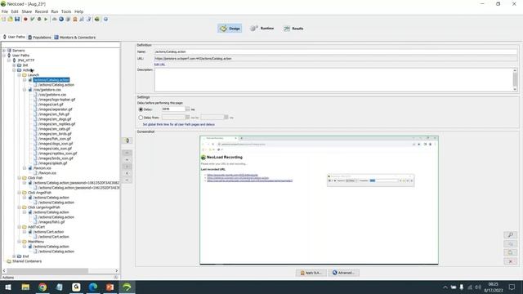Click the Advanced button
The image size is (523, 294).
[343, 273]
